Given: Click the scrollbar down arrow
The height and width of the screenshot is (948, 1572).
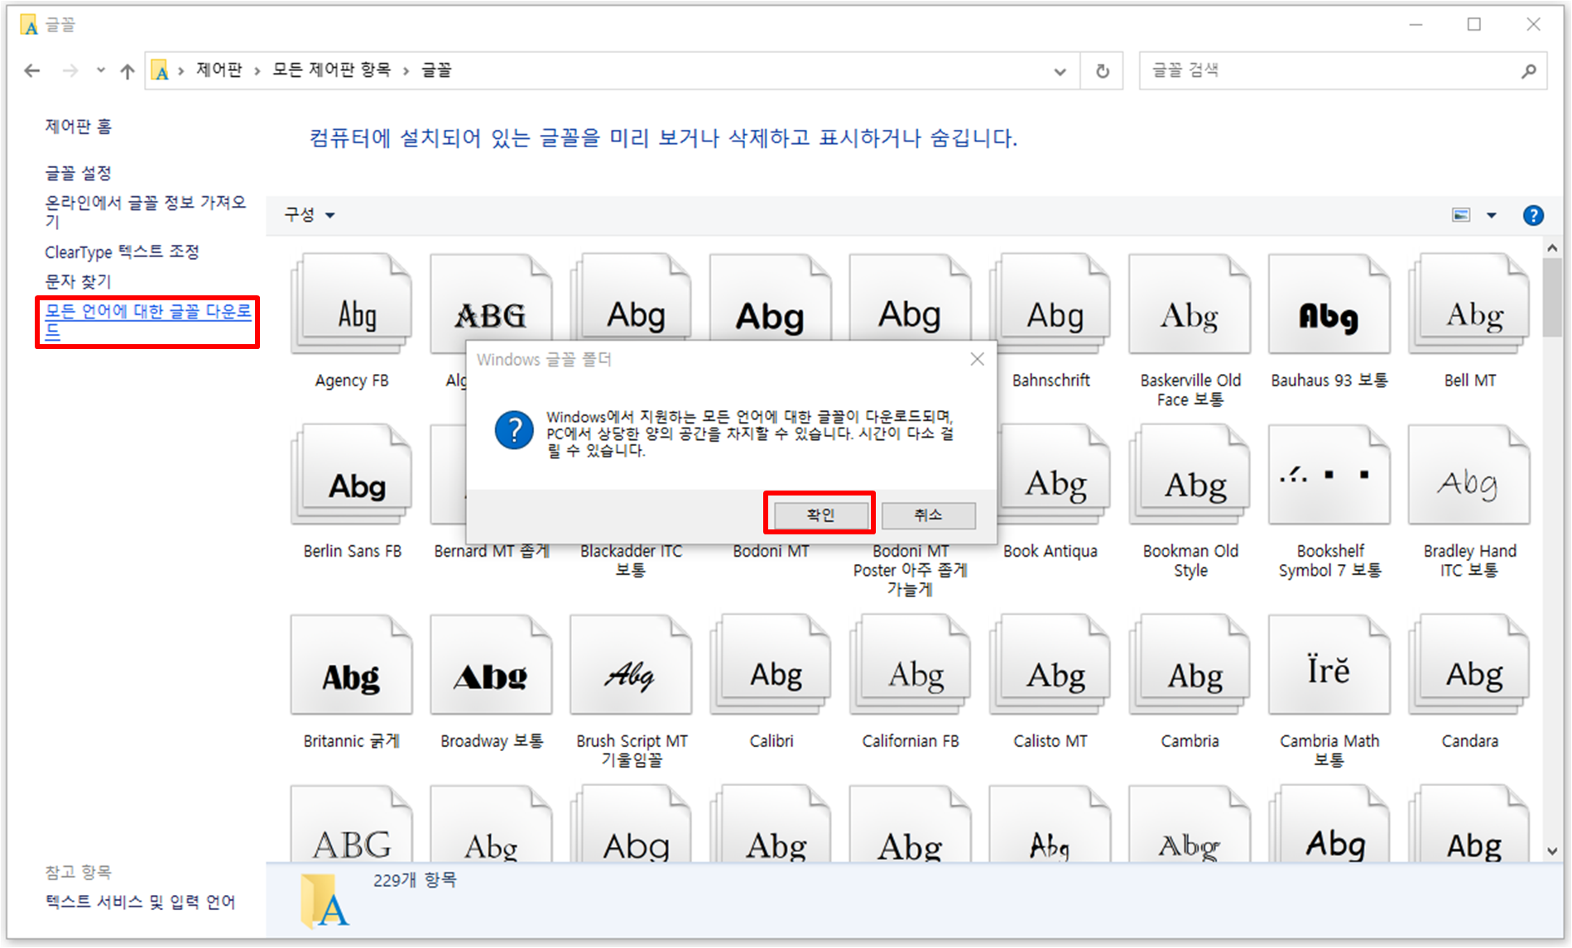Looking at the screenshot, I should click(x=1552, y=851).
